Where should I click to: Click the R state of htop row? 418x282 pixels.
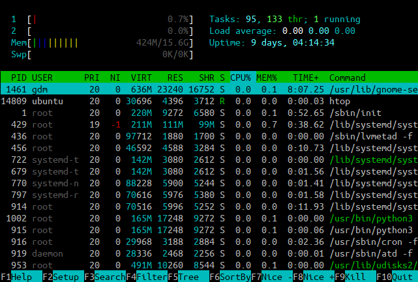tap(222, 101)
